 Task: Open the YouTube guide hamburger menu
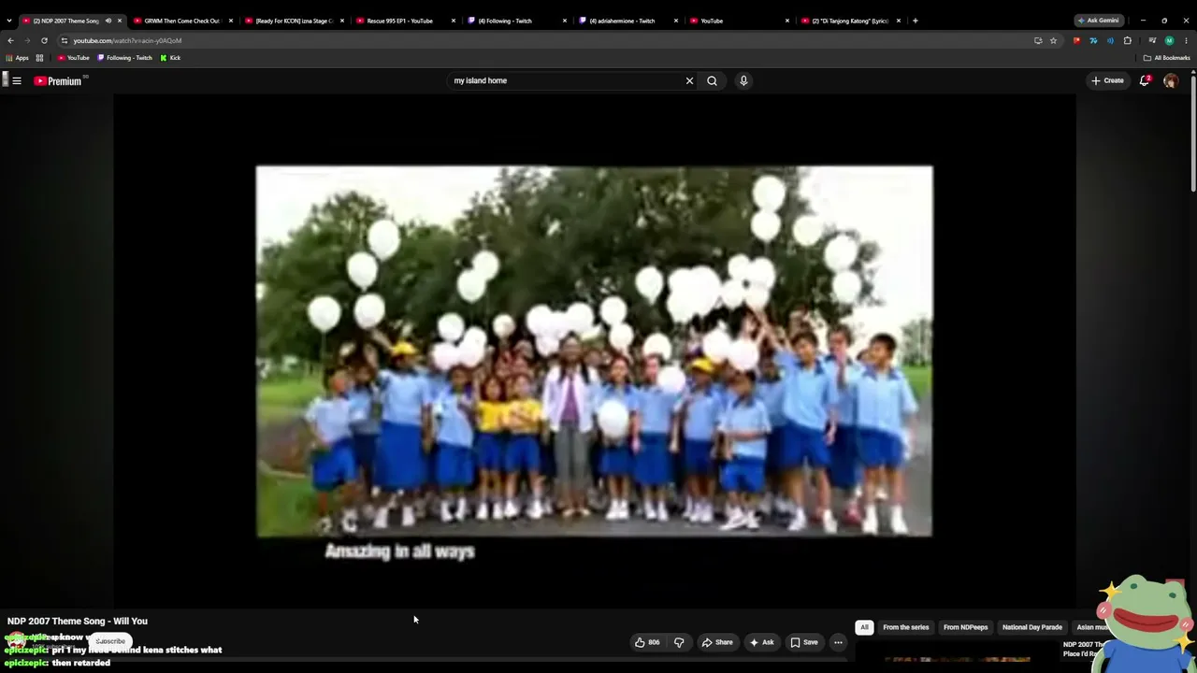tap(17, 81)
